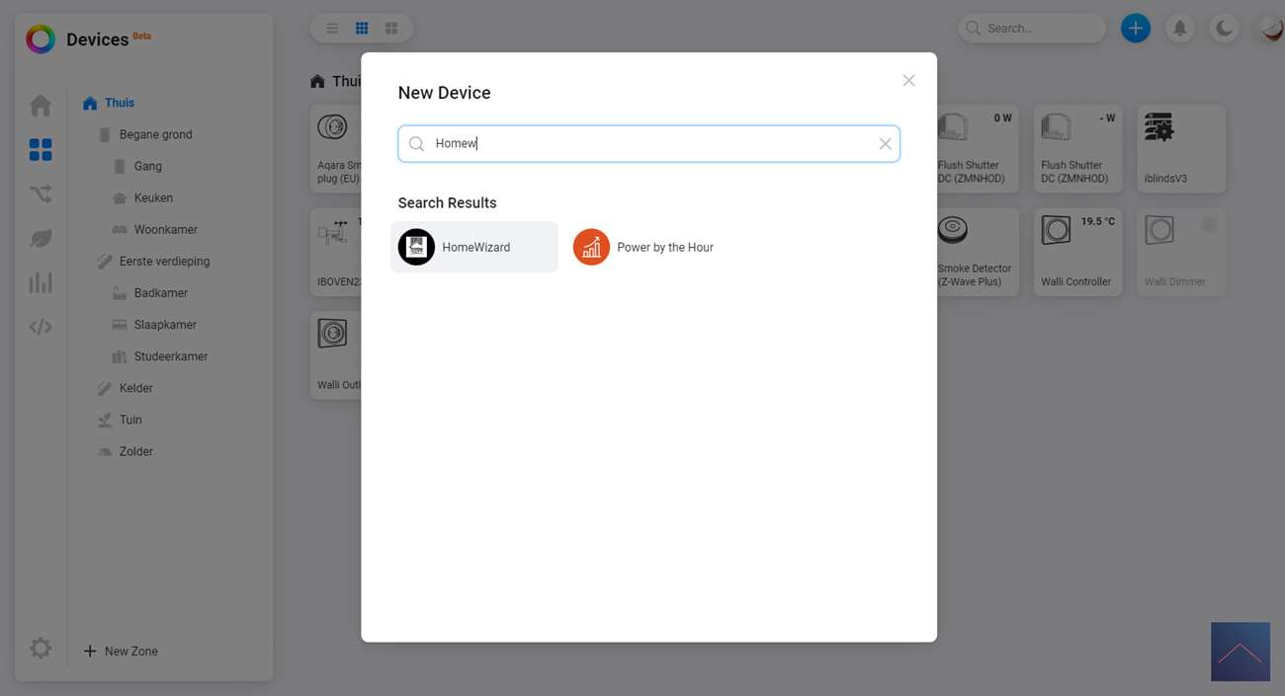Screen dimensions: 1285x696
Task: Open the Woonkamer zone
Action: click(165, 230)
